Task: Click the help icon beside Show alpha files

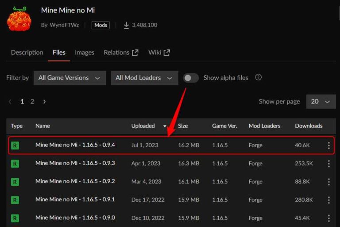Action: pyautogui.click(x=259, y=77)
